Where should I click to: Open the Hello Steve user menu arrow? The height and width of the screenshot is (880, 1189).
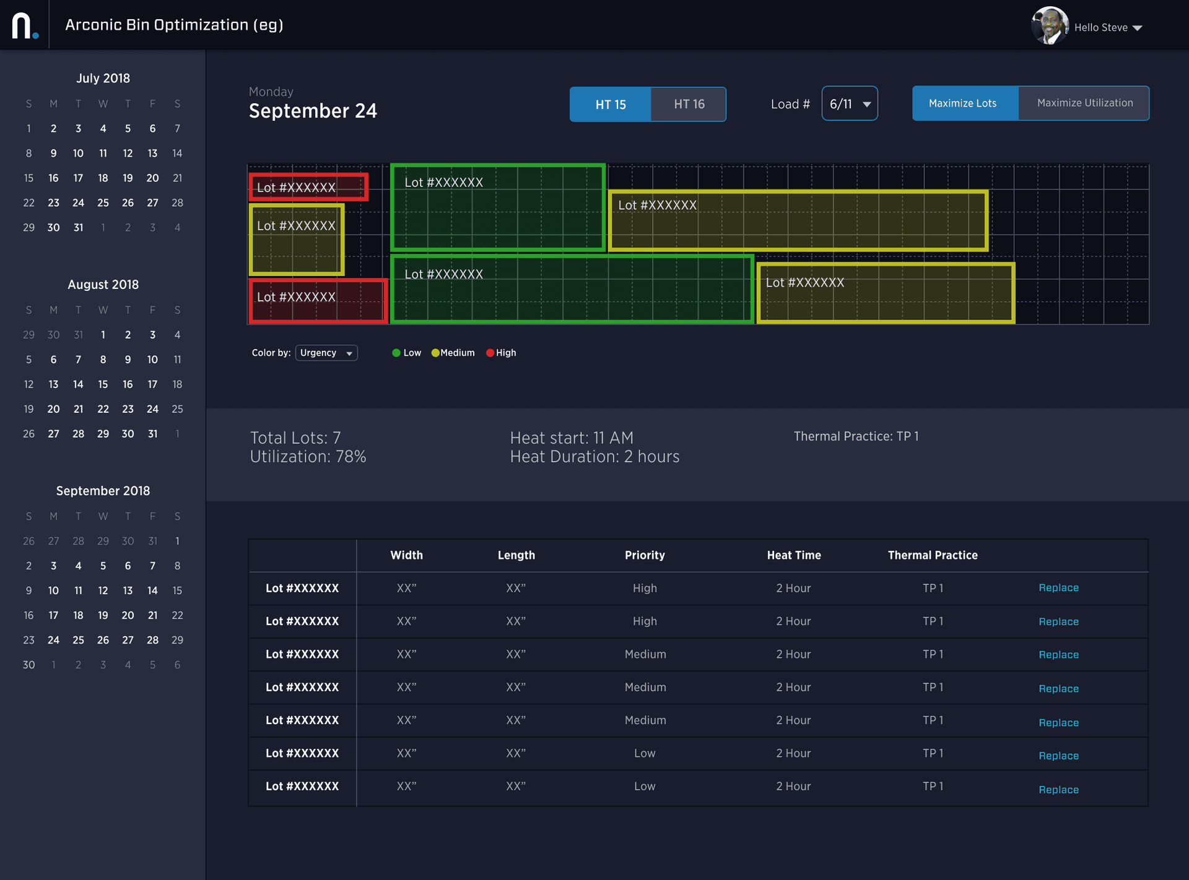(1137, 28)
